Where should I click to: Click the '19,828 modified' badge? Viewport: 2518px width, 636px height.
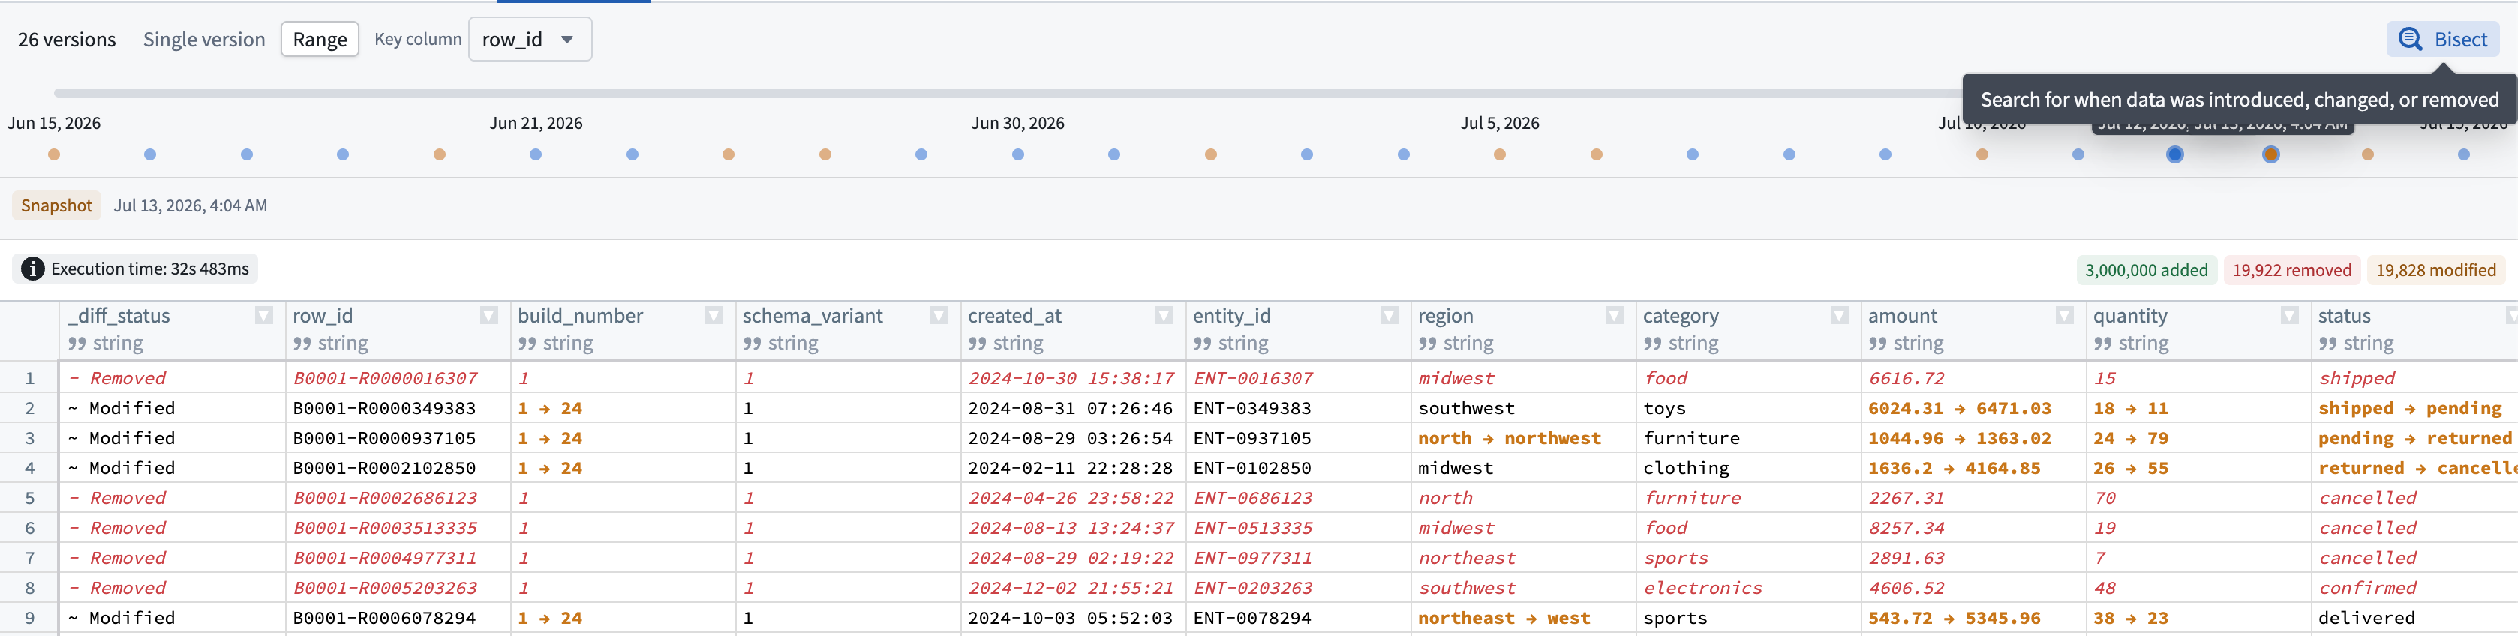2435,271
